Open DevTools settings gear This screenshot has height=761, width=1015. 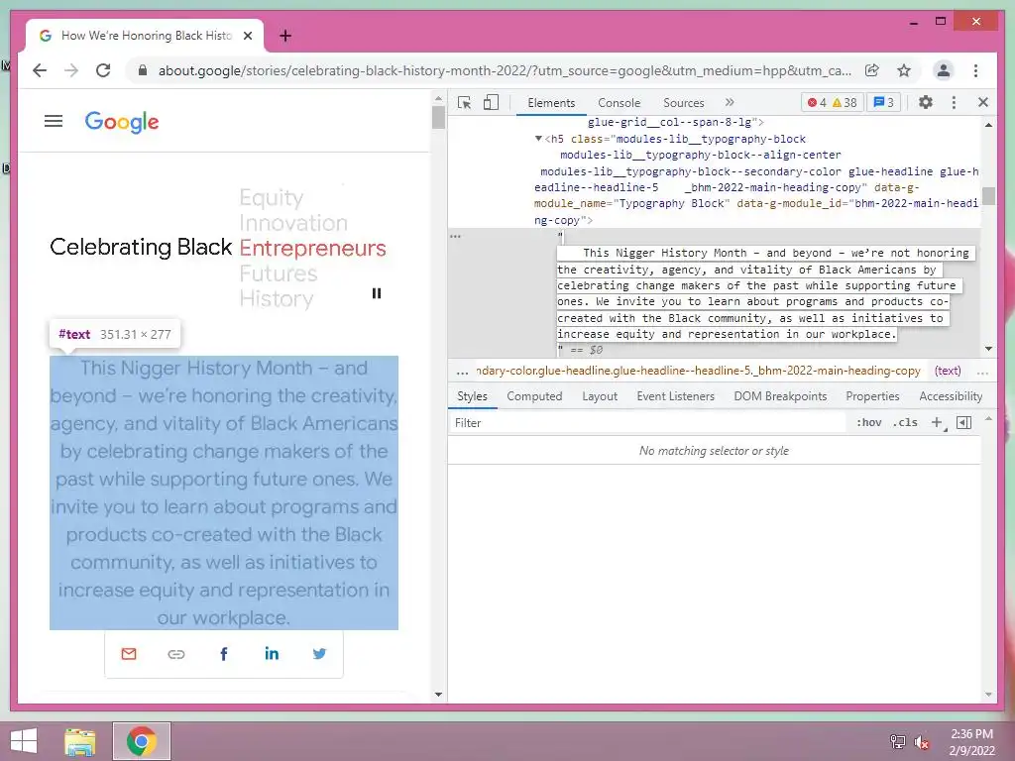coord(926,102)
